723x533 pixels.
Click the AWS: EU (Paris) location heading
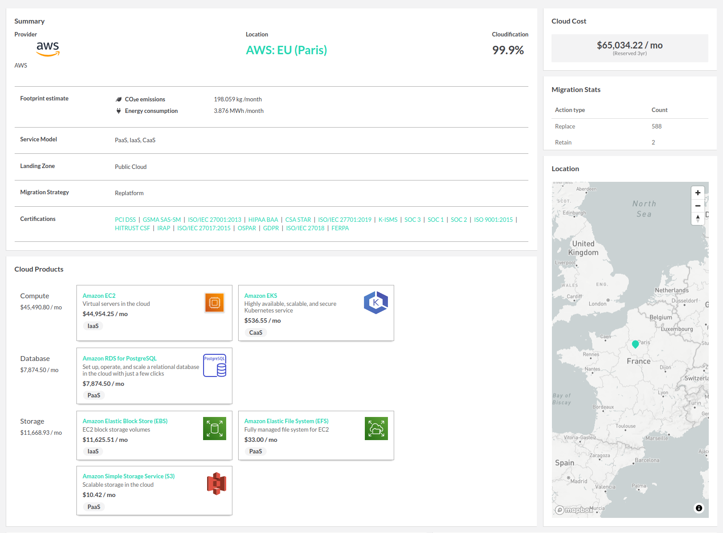pos(287,50)
